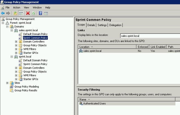Switch to the Details tab
The width and height of the screenshot is (180, 115).
pyautogui.click(x=91, y=25)
